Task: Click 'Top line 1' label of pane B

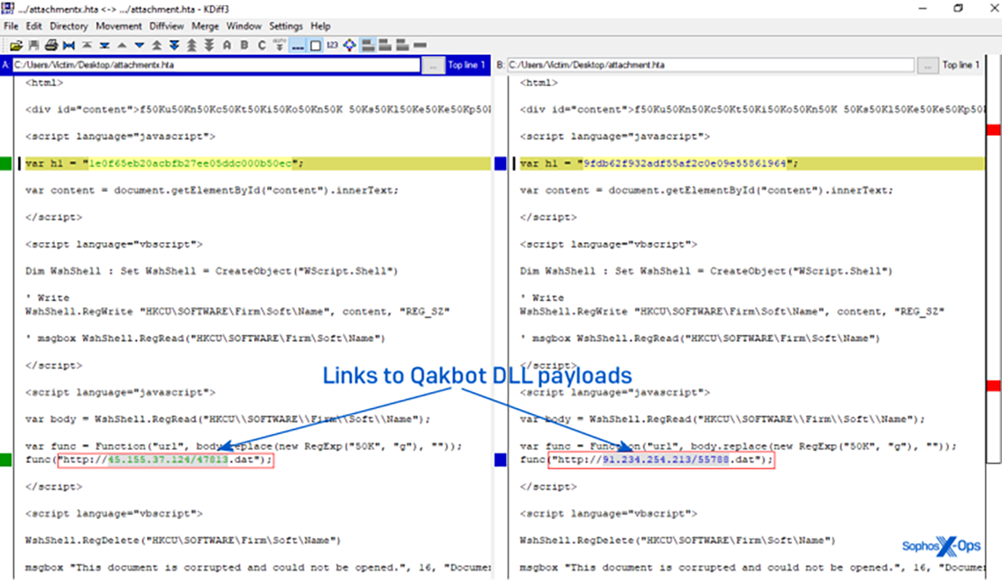Action: pos(960,64)
